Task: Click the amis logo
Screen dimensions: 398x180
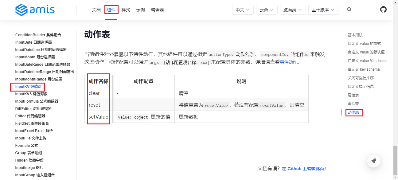Action: [35, 10]
